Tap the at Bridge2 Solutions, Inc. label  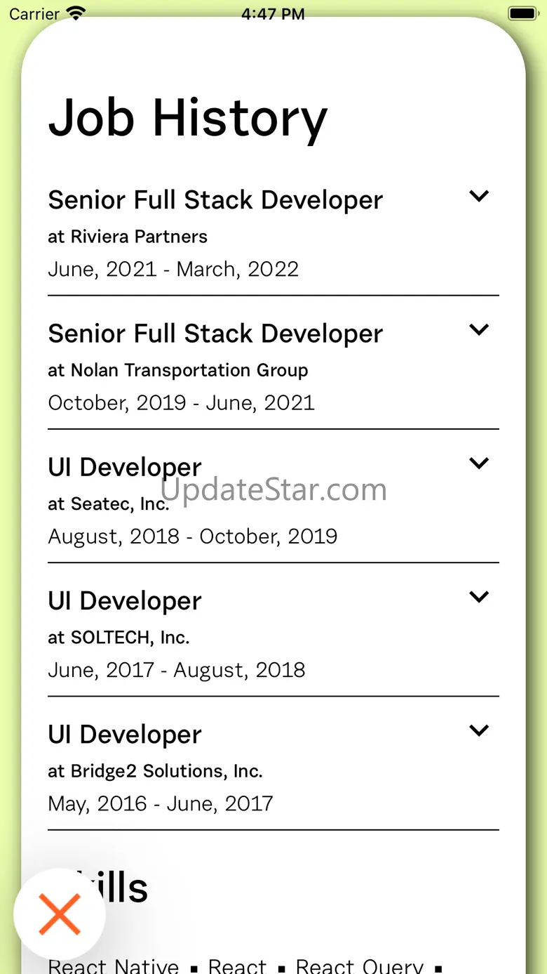(x=155, y=770)
